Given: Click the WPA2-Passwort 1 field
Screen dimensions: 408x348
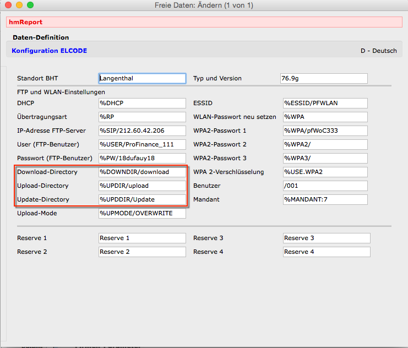Looking at the screenshot, I should [x=325, y=130].
